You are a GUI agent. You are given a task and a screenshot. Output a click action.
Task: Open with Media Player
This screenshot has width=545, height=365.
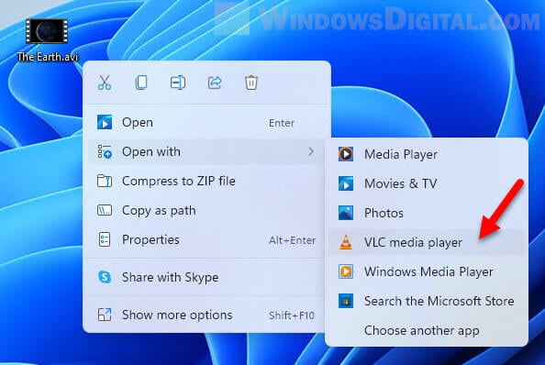(427, 154)
